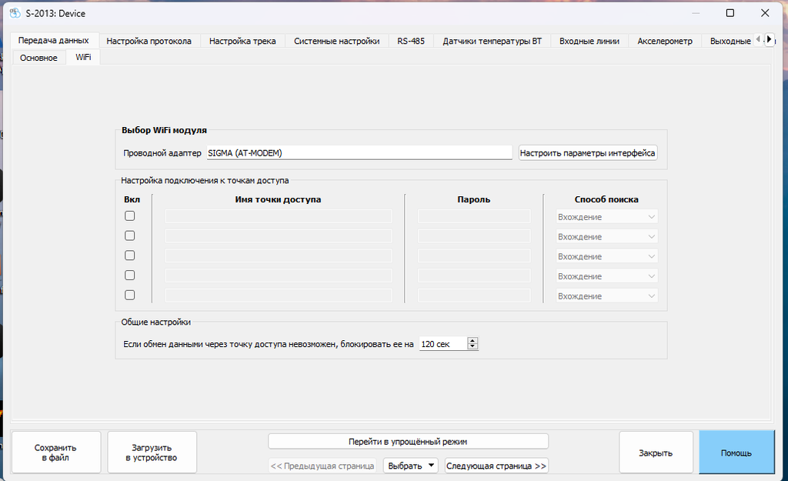Click Перейти в упрощённый режим button
This screenshot has width=788, height=481.
pos(408,441)
